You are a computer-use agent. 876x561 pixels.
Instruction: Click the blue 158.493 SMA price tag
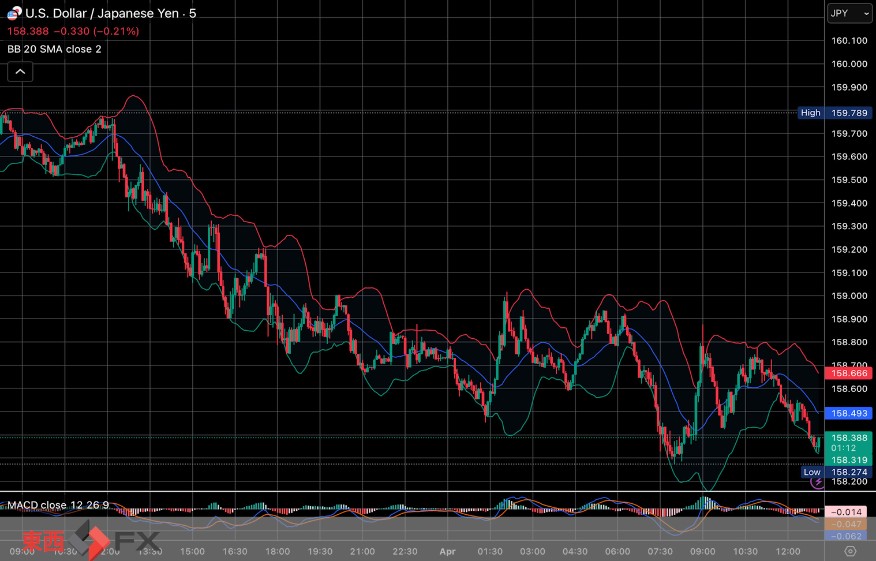(849, 413)
